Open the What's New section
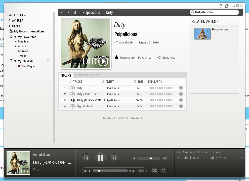This screenshot has height=181, width=249. (17, 15)
